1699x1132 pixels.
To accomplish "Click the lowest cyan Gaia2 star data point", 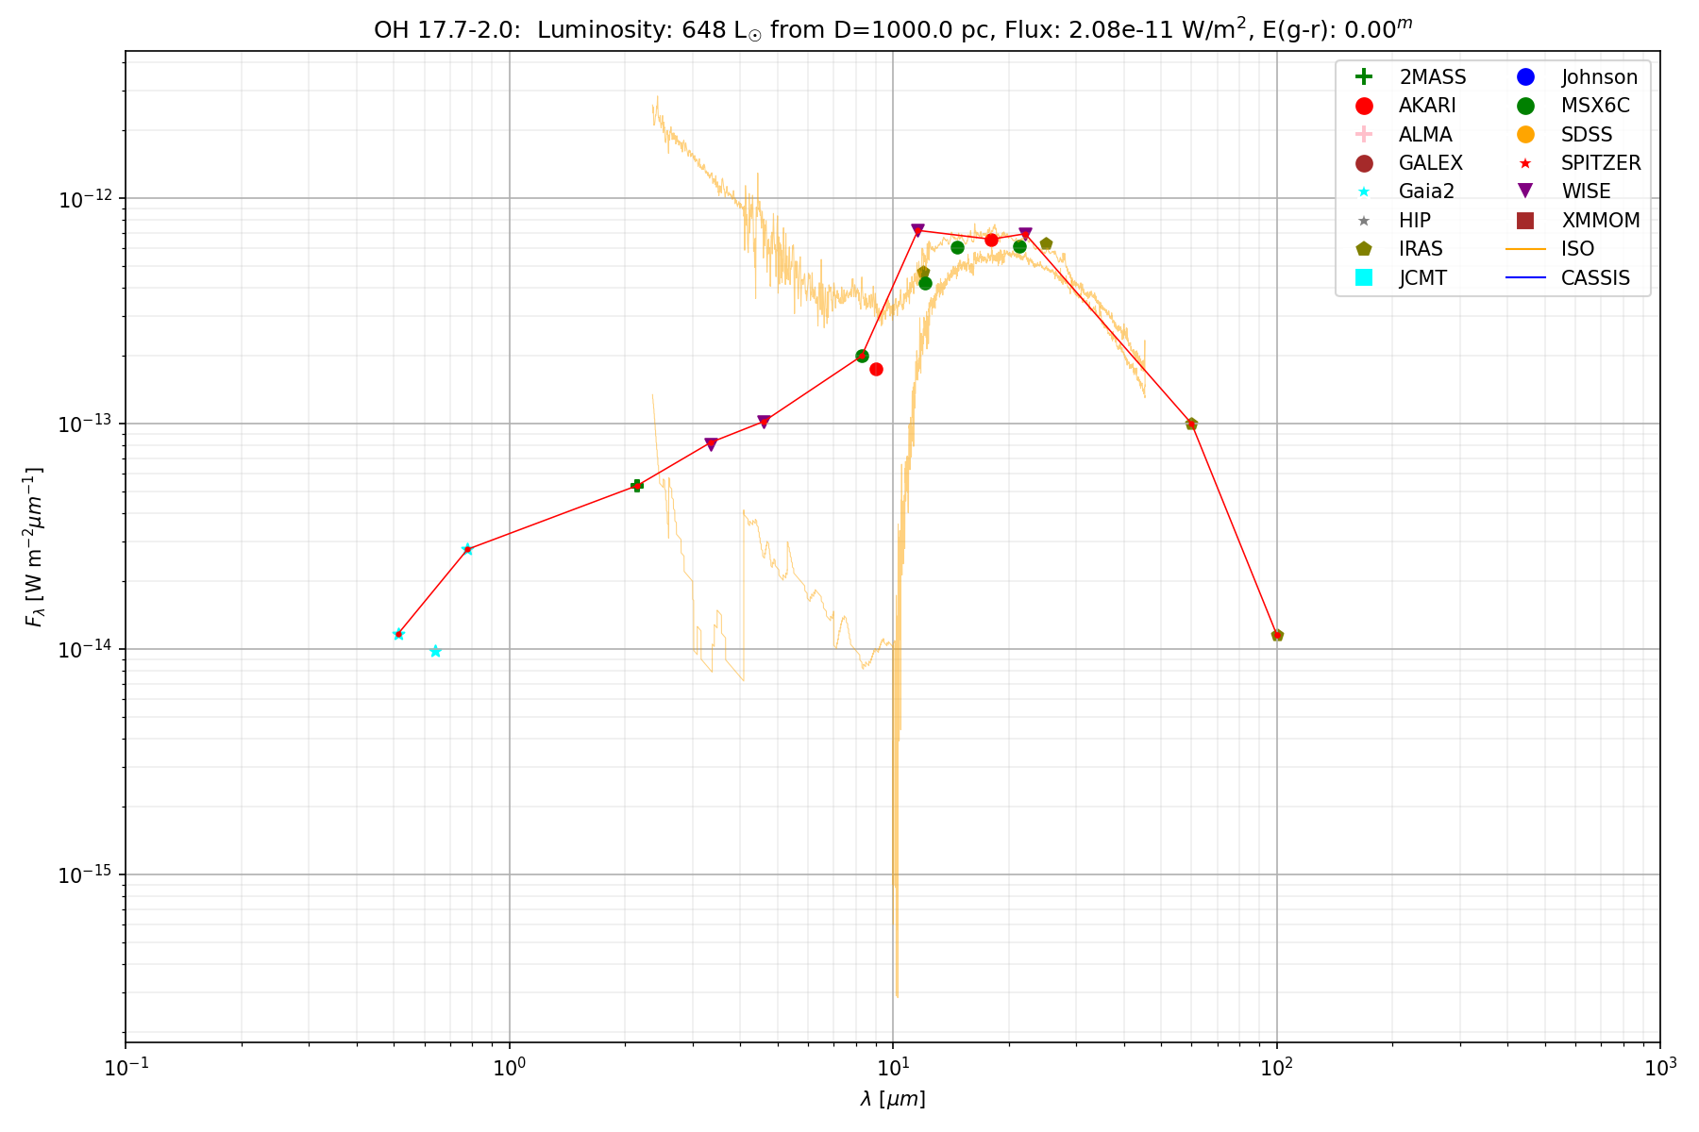I will (435, 651).
